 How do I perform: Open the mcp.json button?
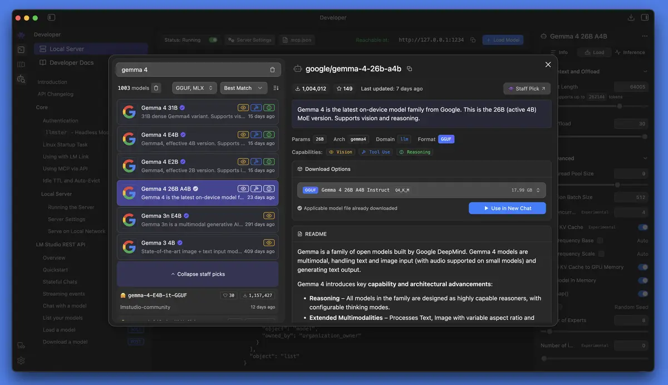(297, 40)
